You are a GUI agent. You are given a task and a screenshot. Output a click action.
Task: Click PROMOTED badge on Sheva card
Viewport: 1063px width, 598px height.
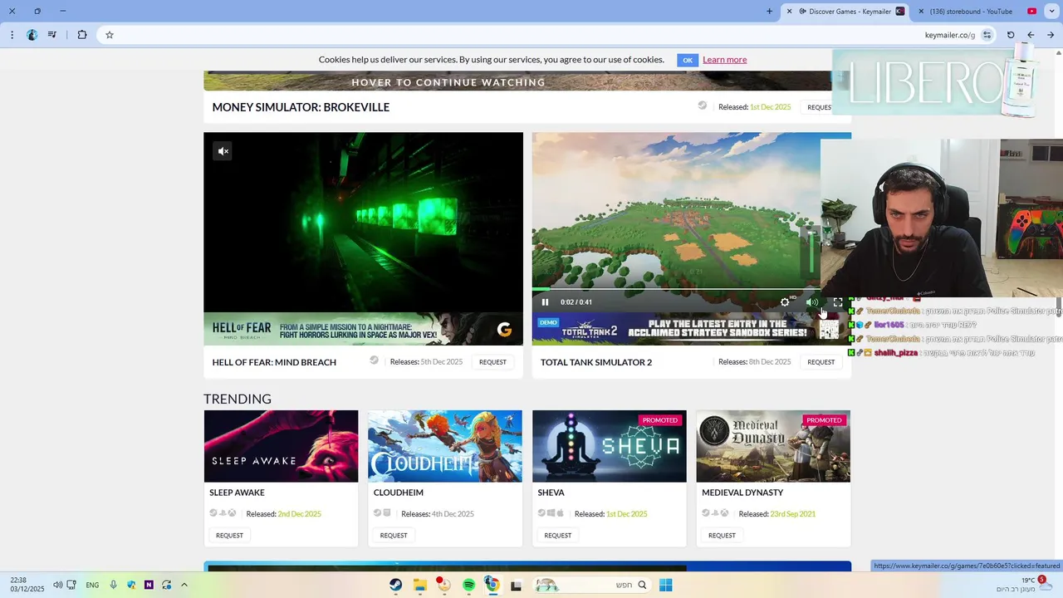click(x=660, y=420)
